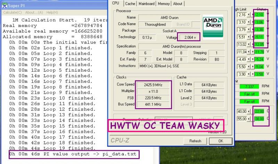Click the 55,00 temperature limit field

pyautogui.click(x=242, y=119)
